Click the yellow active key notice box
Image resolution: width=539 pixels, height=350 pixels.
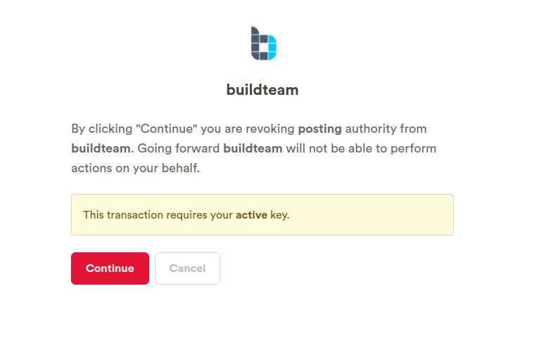[262, 214]
